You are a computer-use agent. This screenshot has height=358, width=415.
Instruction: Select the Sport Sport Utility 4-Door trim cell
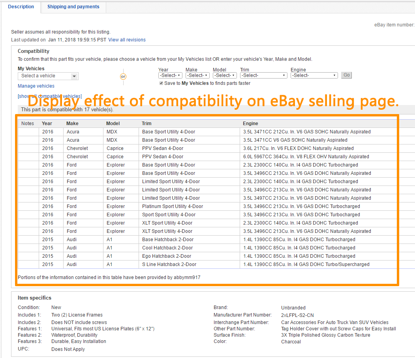tap(169, 215)
